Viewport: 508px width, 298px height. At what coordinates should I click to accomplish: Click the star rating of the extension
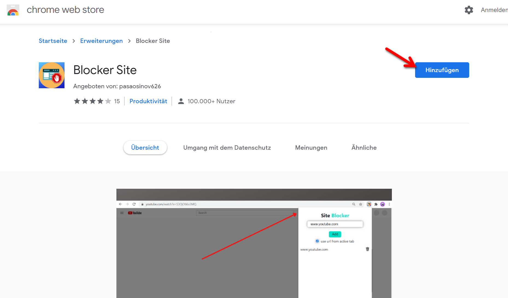(92, 101)
